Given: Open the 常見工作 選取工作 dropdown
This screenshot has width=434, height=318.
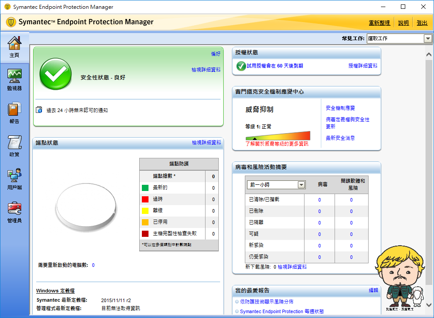Looking at the screenshot, I should [400, 38].
